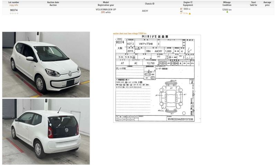The image size is (276, 165).
Task: Click the '2015' registration year
Action: [x=103, y=12]
